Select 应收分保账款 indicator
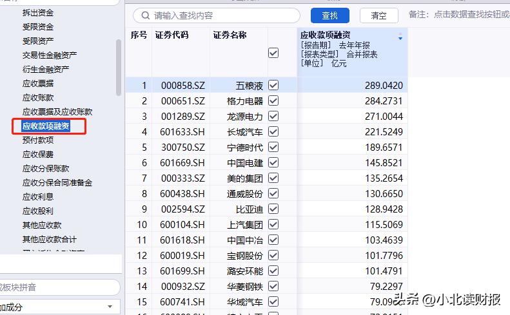510x315 pixels. tap(46, 168)
